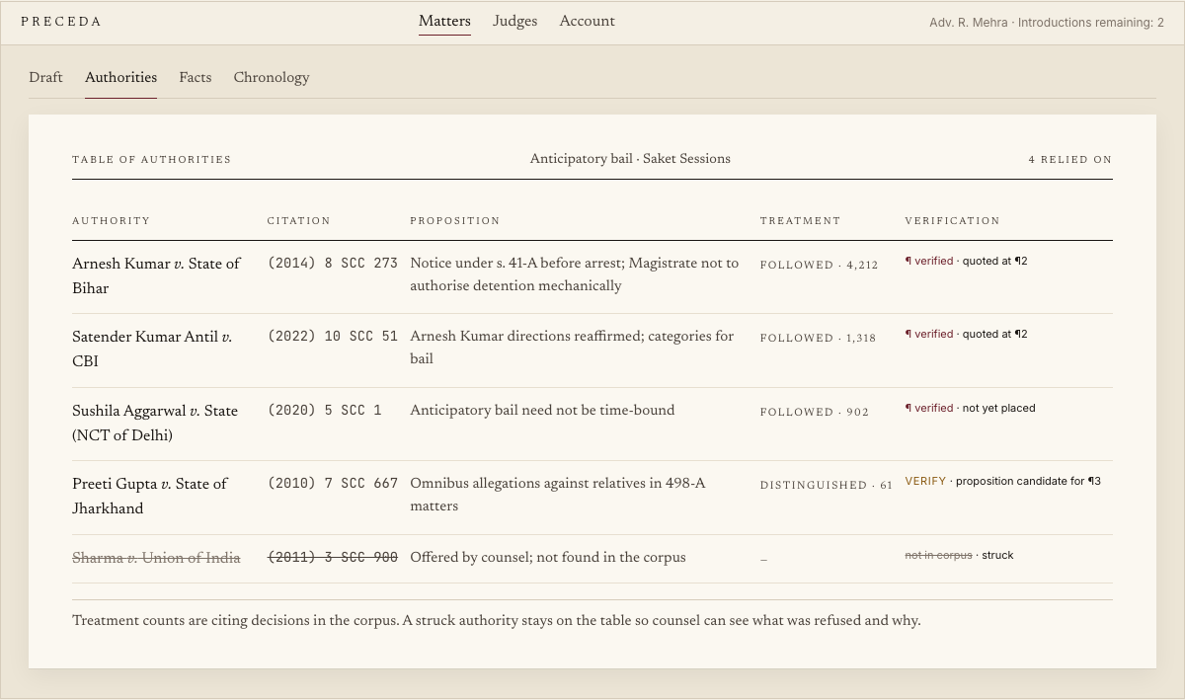Click the Authority column header
This screenshot has height=700, width=1185.
click(112, 221)
